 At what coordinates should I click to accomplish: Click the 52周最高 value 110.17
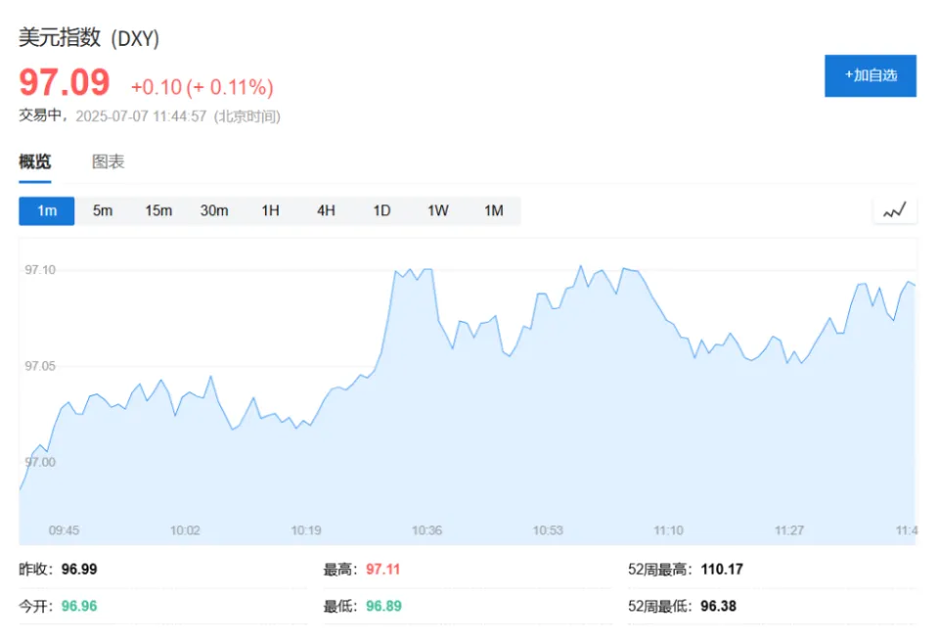pos(722,570)
